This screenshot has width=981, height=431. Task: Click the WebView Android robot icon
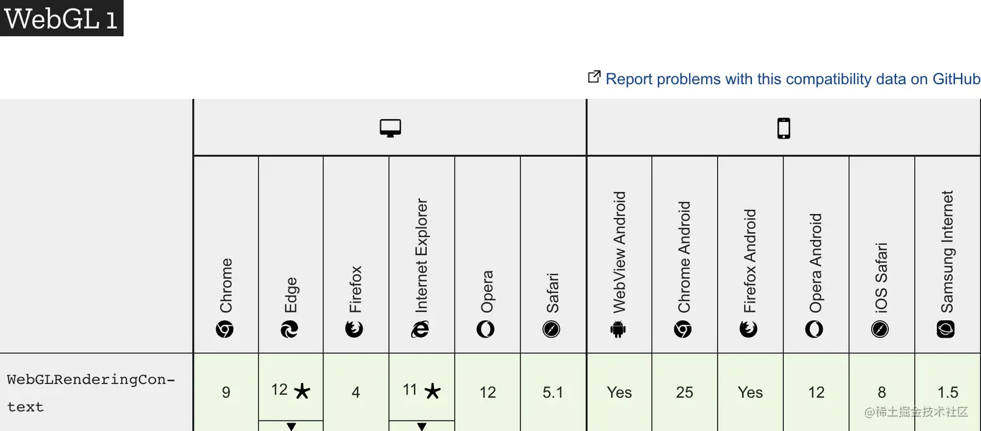pyautogui.click(x=618, y=329)
